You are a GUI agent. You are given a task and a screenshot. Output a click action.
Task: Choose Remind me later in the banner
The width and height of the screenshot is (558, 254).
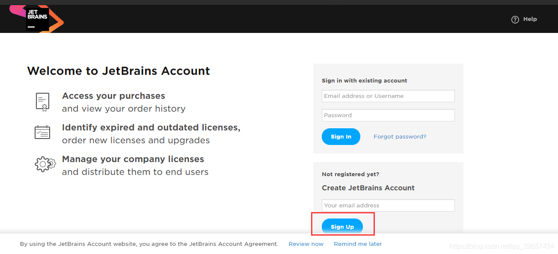click(358, 244)
